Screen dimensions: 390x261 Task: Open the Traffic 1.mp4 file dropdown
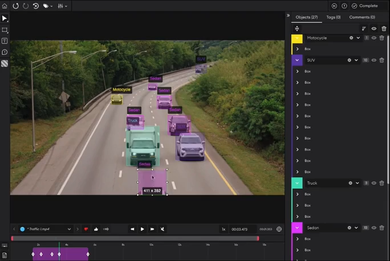pos(46,229)
